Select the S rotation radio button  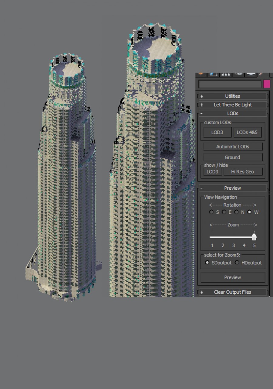coord(211,212)
